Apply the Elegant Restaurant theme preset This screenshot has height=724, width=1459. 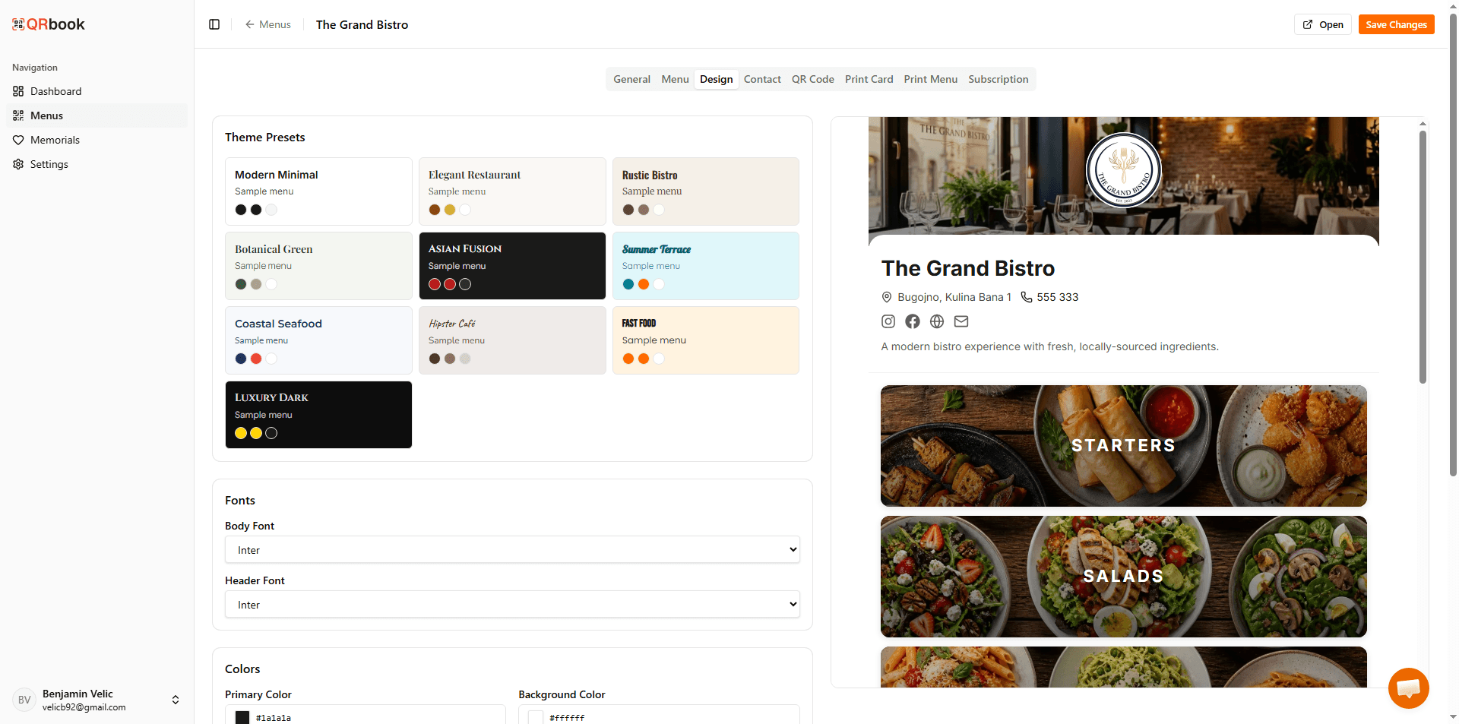[512, 191]
